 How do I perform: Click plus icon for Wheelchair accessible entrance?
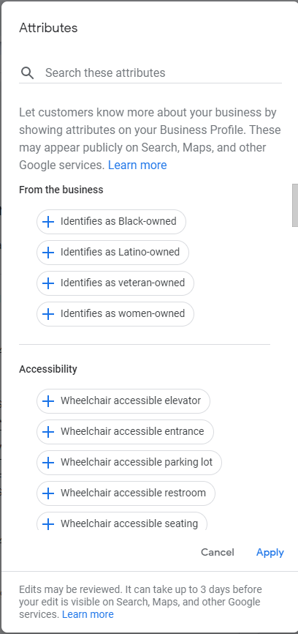tap(48, 432)
